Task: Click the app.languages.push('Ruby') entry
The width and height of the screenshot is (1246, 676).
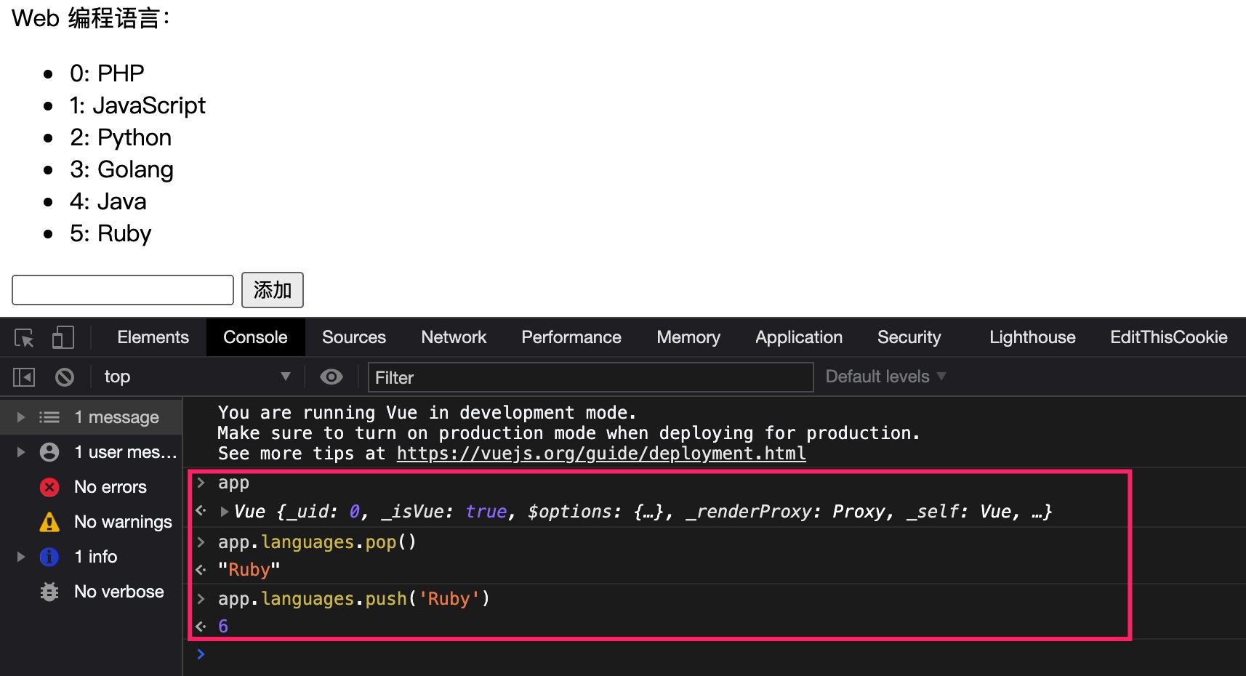Action: pos(354,599)
